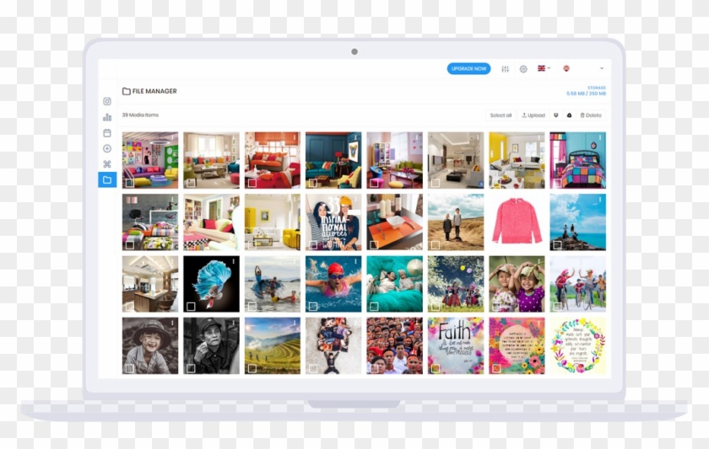Open the statistics bar chart icon
The width and height of the screenshot is (709, 449).
pos(107,117)
